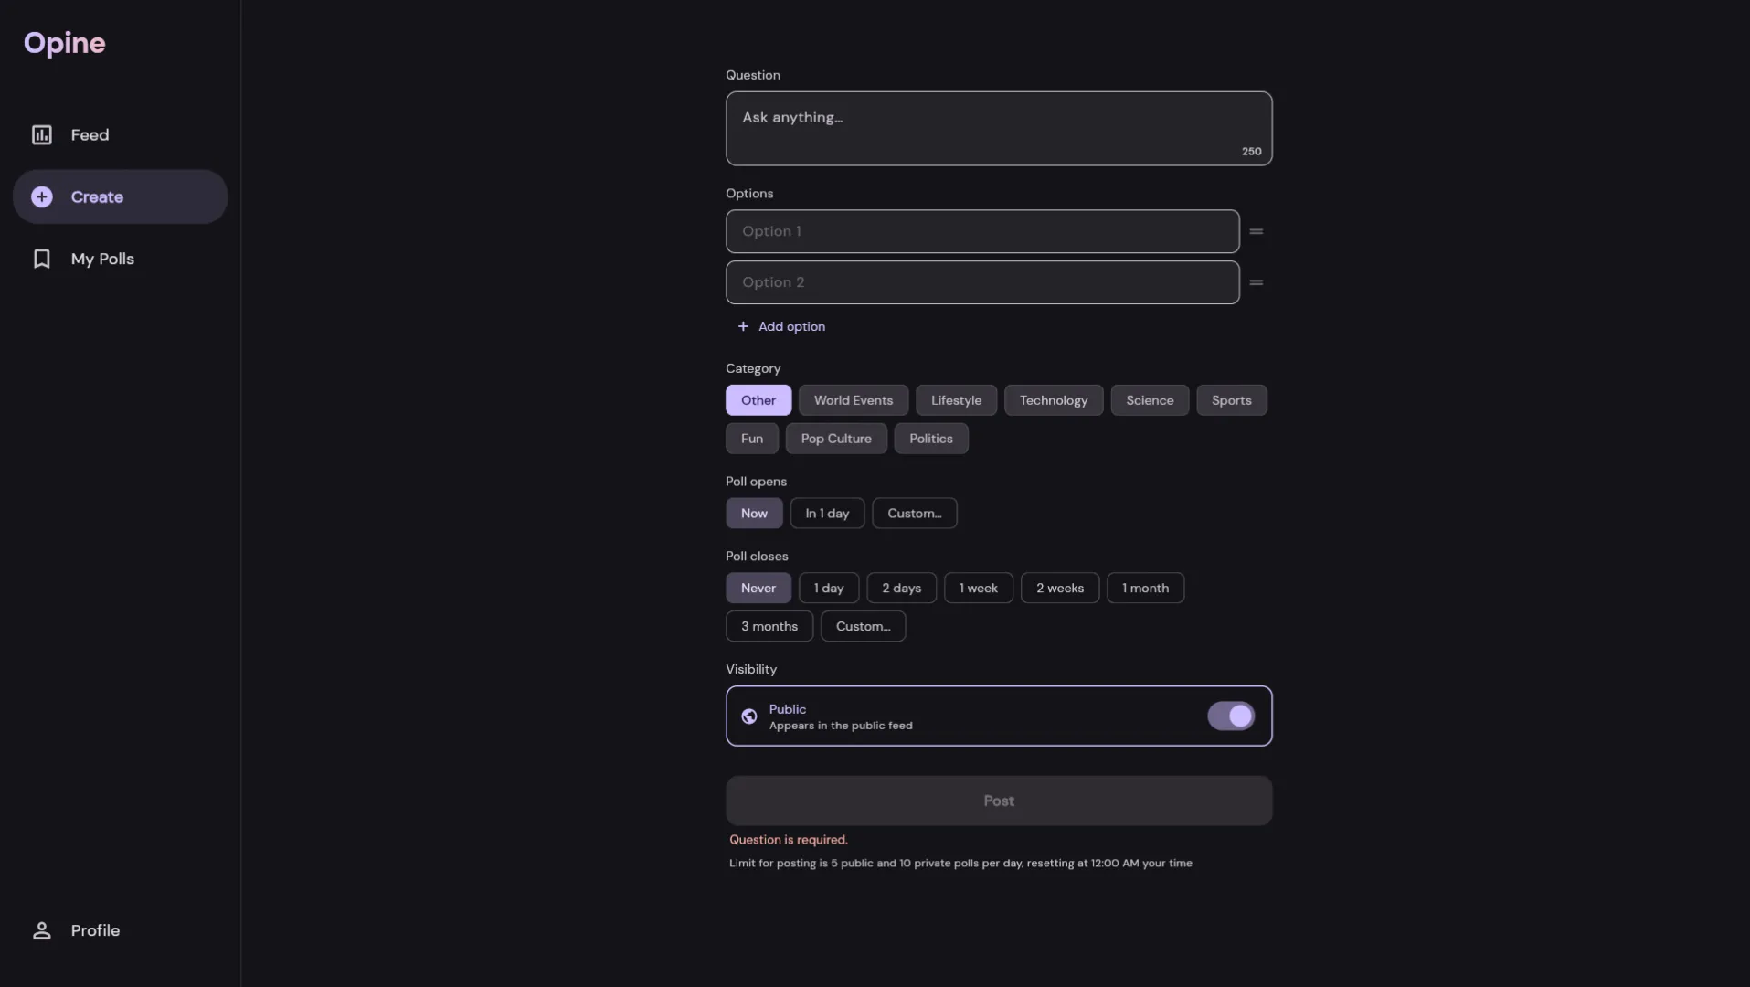Click the Option 1 input field
This screenshot has width=1750, height=987.
[x=982, y=232]
